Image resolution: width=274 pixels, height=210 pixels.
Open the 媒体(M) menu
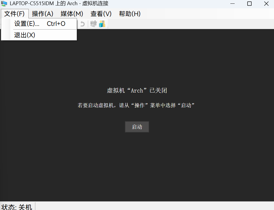(72, 14)
